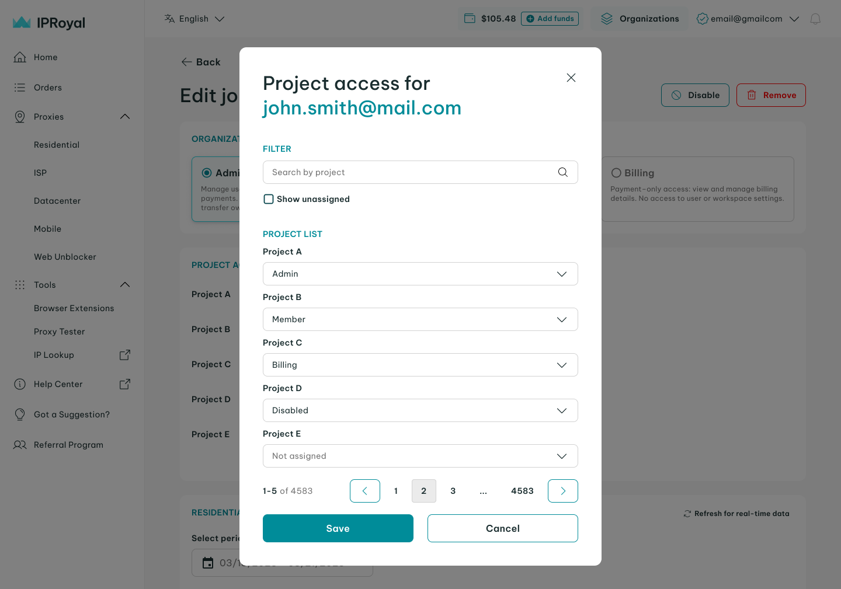Type in the Search by project field
The width and height of the screenshot is (841, 589).
click(x=409, y=172)
